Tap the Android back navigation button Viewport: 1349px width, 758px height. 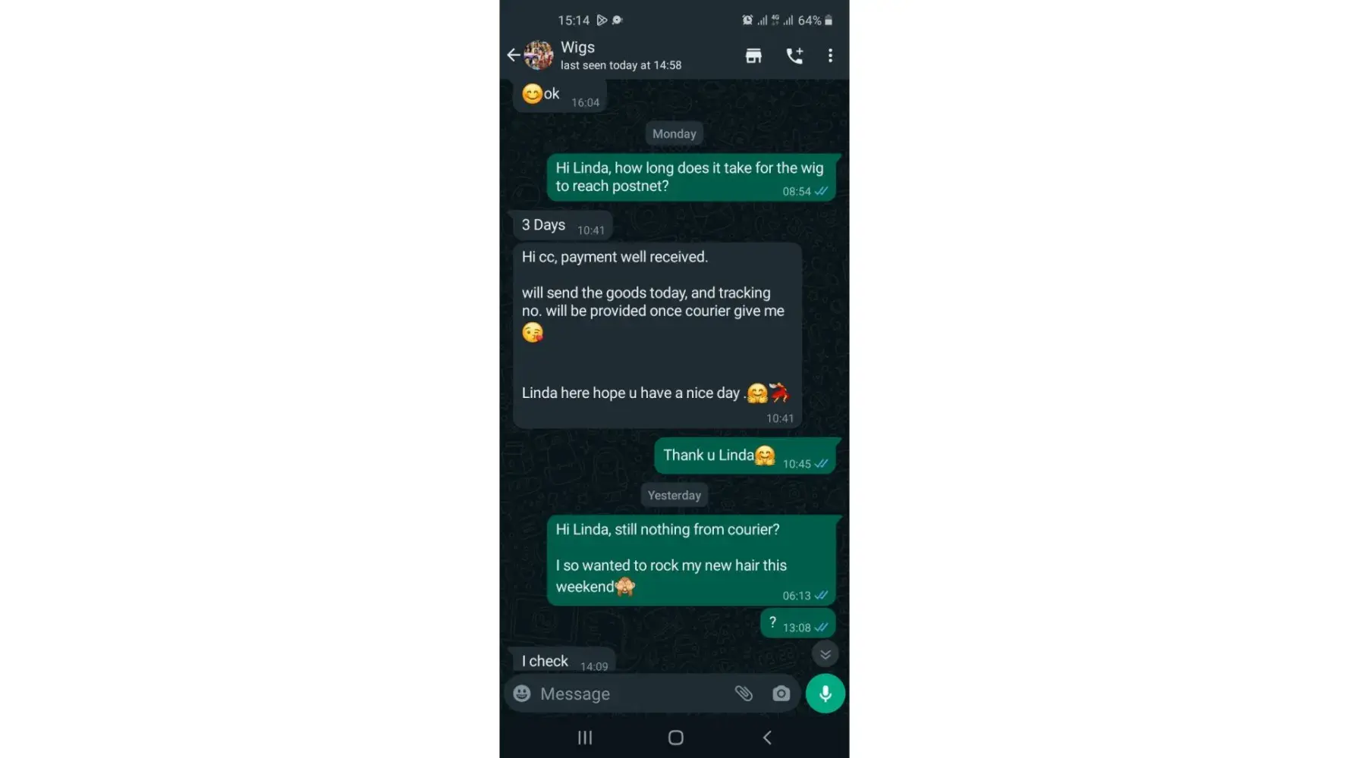point(767,738)
